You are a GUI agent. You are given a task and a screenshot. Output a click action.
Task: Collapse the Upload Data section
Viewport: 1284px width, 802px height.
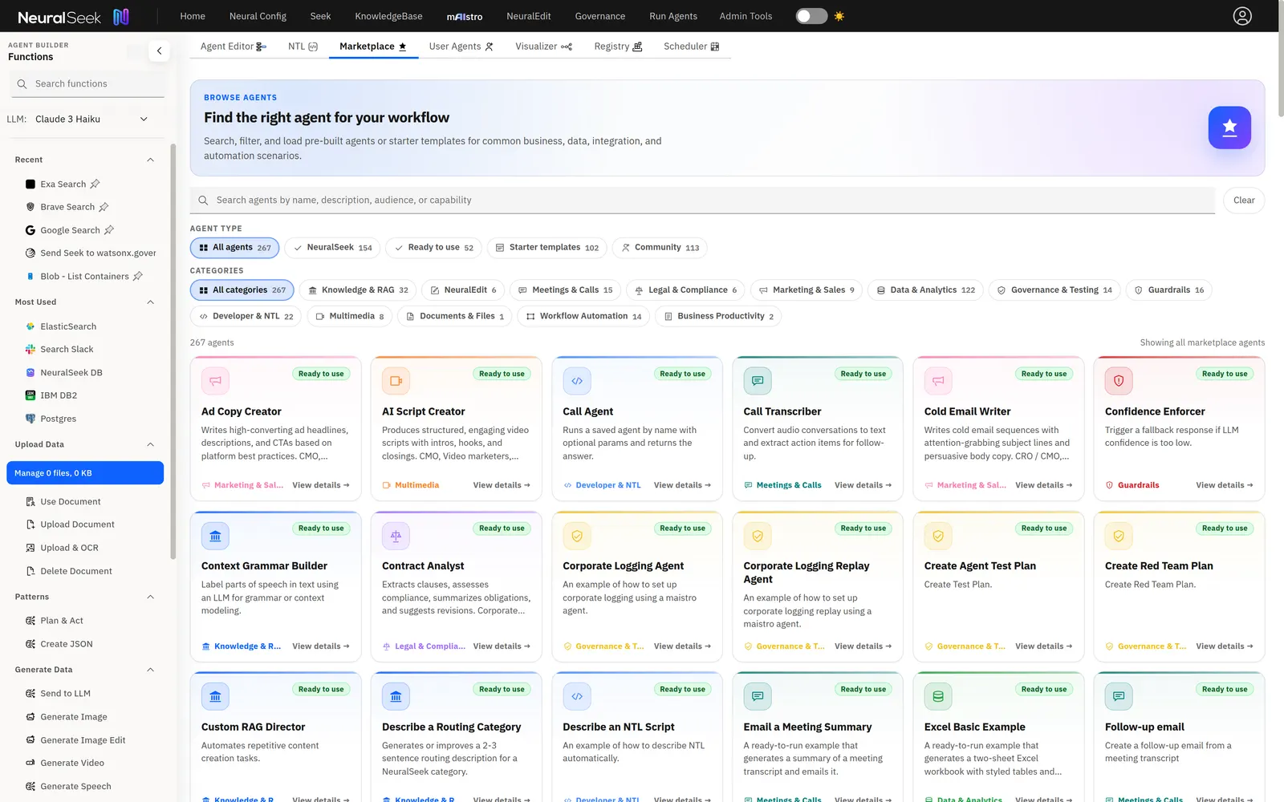click(150, 444)
